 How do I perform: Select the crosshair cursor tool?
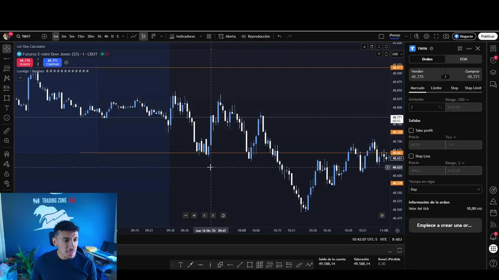click(7, 49)
